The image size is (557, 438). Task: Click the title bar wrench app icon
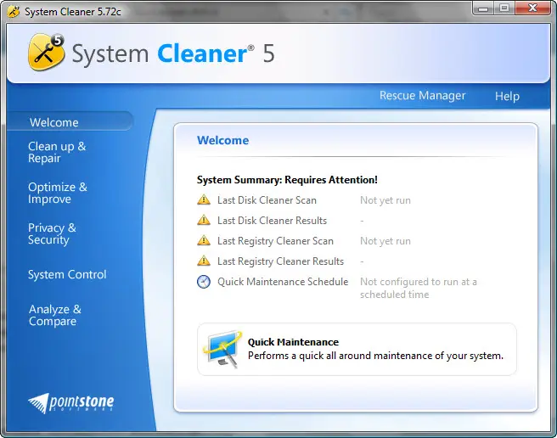coord(14,12)
